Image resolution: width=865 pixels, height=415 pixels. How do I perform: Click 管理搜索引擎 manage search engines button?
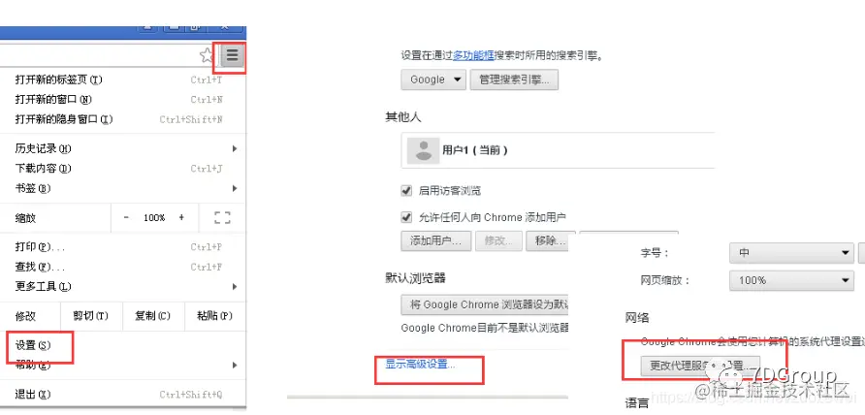[514, 80]
